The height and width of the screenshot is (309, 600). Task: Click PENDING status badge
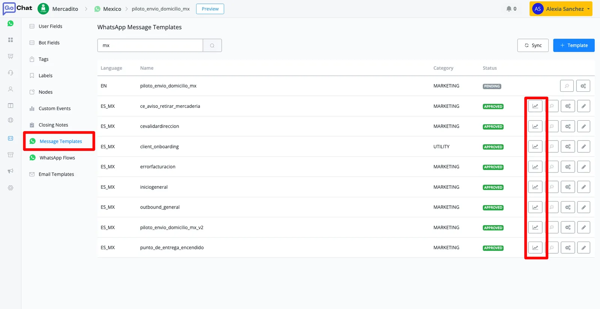492,86
